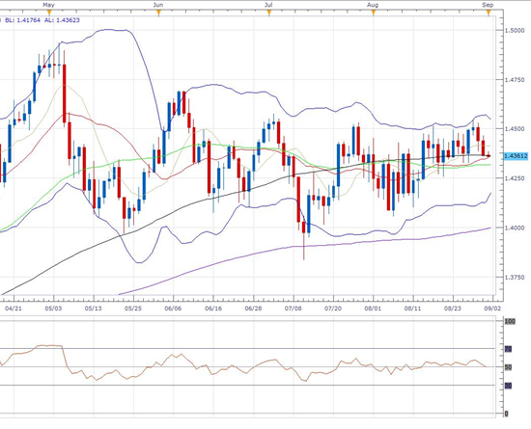Click the oscillator 50 level label
Screen dimensions: 531x429
(508, 367)
